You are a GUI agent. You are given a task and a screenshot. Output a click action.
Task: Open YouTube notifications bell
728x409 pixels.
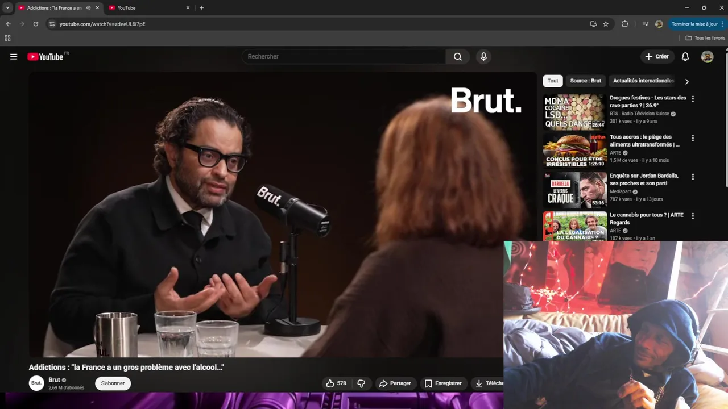coord(685,57)
